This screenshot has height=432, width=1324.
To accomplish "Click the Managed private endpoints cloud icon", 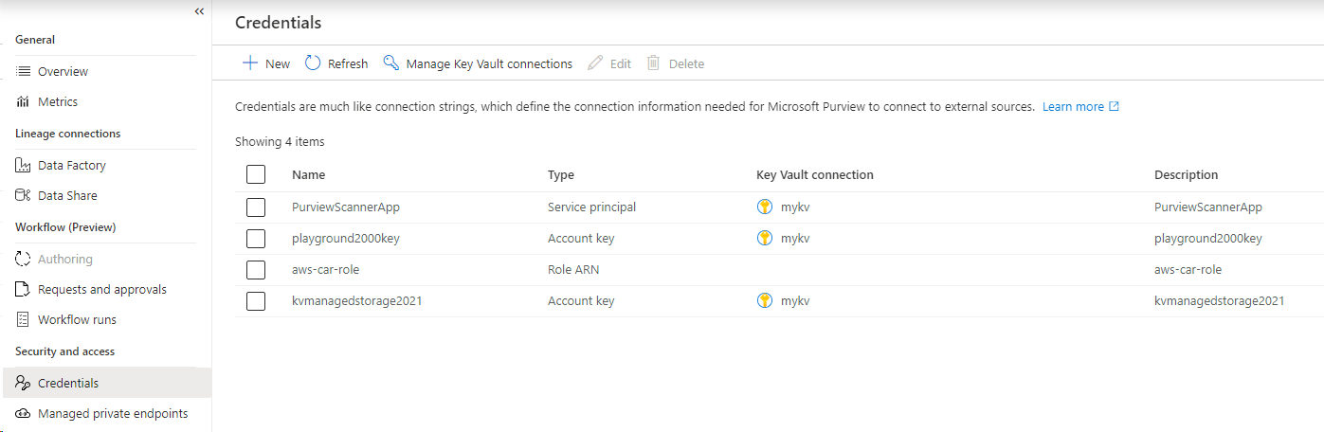I will pyautogui.click(x=24, y=413).
